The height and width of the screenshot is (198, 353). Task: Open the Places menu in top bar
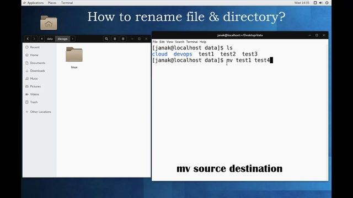[x=52, y=3]
